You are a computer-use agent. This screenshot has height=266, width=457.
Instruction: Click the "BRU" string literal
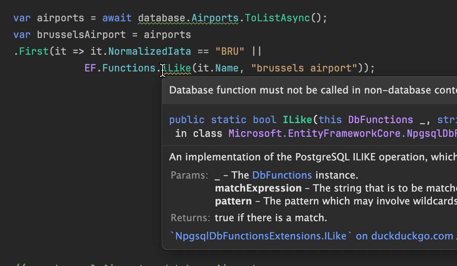click(230, 51)
